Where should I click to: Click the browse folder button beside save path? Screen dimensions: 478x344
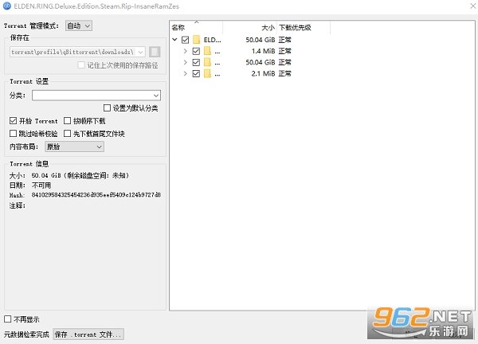point(155,52)
